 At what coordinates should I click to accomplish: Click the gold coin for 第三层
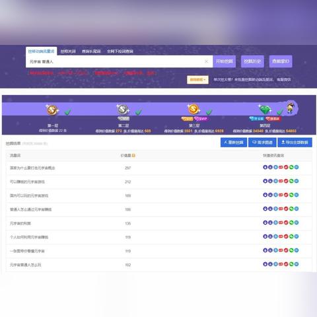pos(194,109)
